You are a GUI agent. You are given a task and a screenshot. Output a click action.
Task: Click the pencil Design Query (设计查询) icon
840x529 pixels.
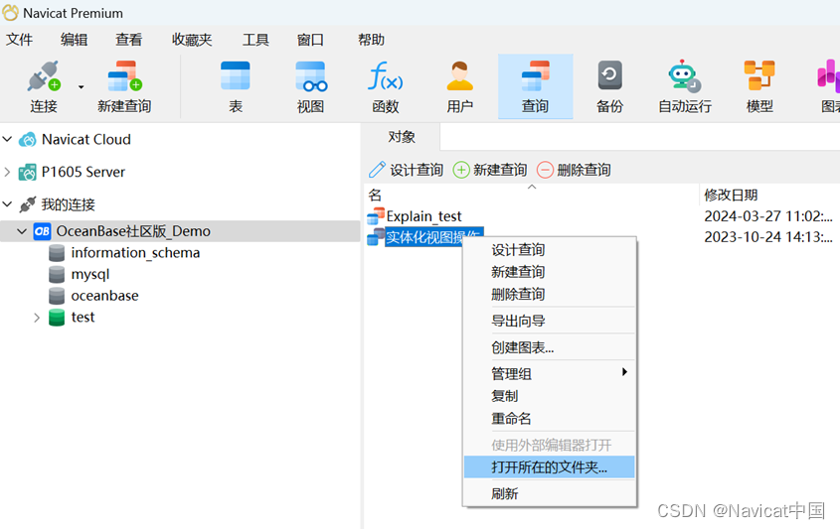(377, 170)
